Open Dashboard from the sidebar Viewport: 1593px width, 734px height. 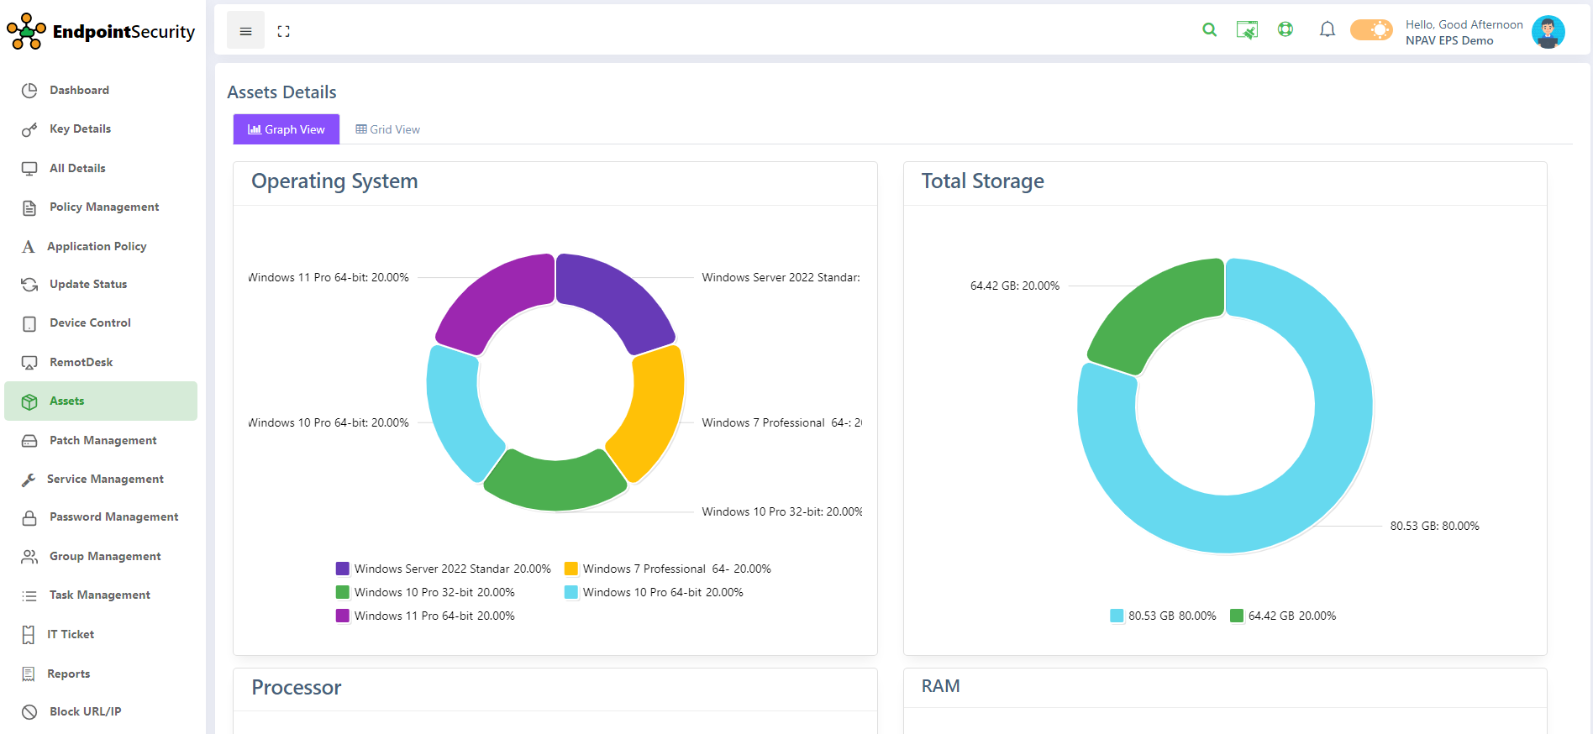pyautogui.click(x=101, y=90)
